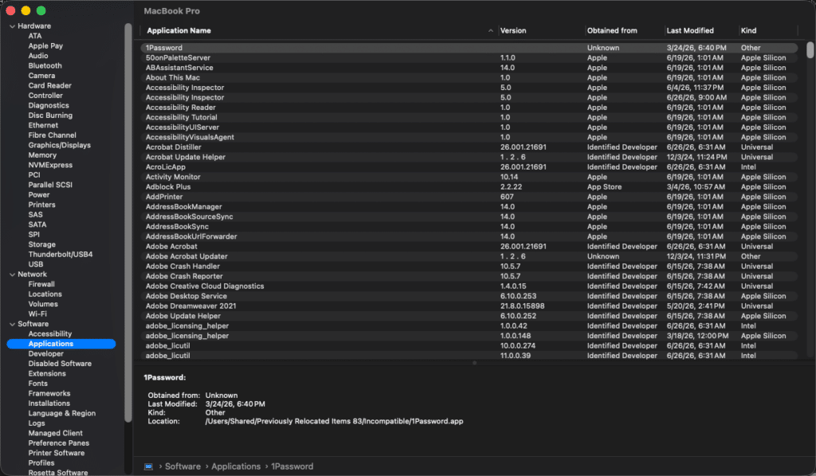Select Wi-Fi under Network
Image resolution: width=816 pixels, height=476 pixels.
[37, 314]
